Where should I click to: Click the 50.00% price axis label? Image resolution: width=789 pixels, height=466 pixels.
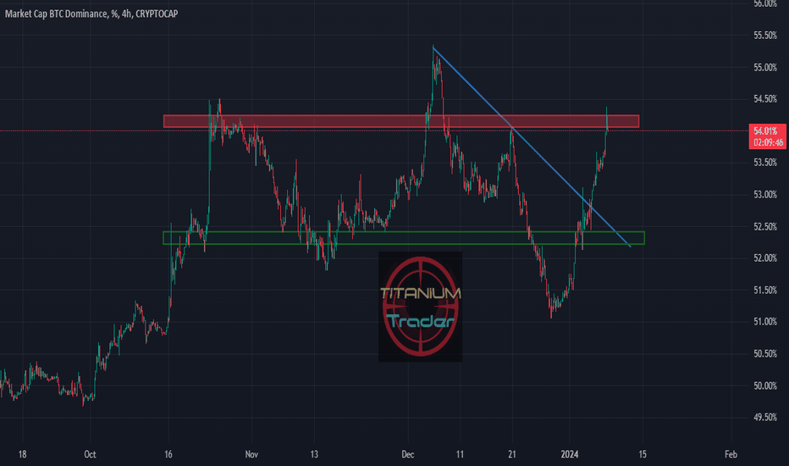coord(764,386)
